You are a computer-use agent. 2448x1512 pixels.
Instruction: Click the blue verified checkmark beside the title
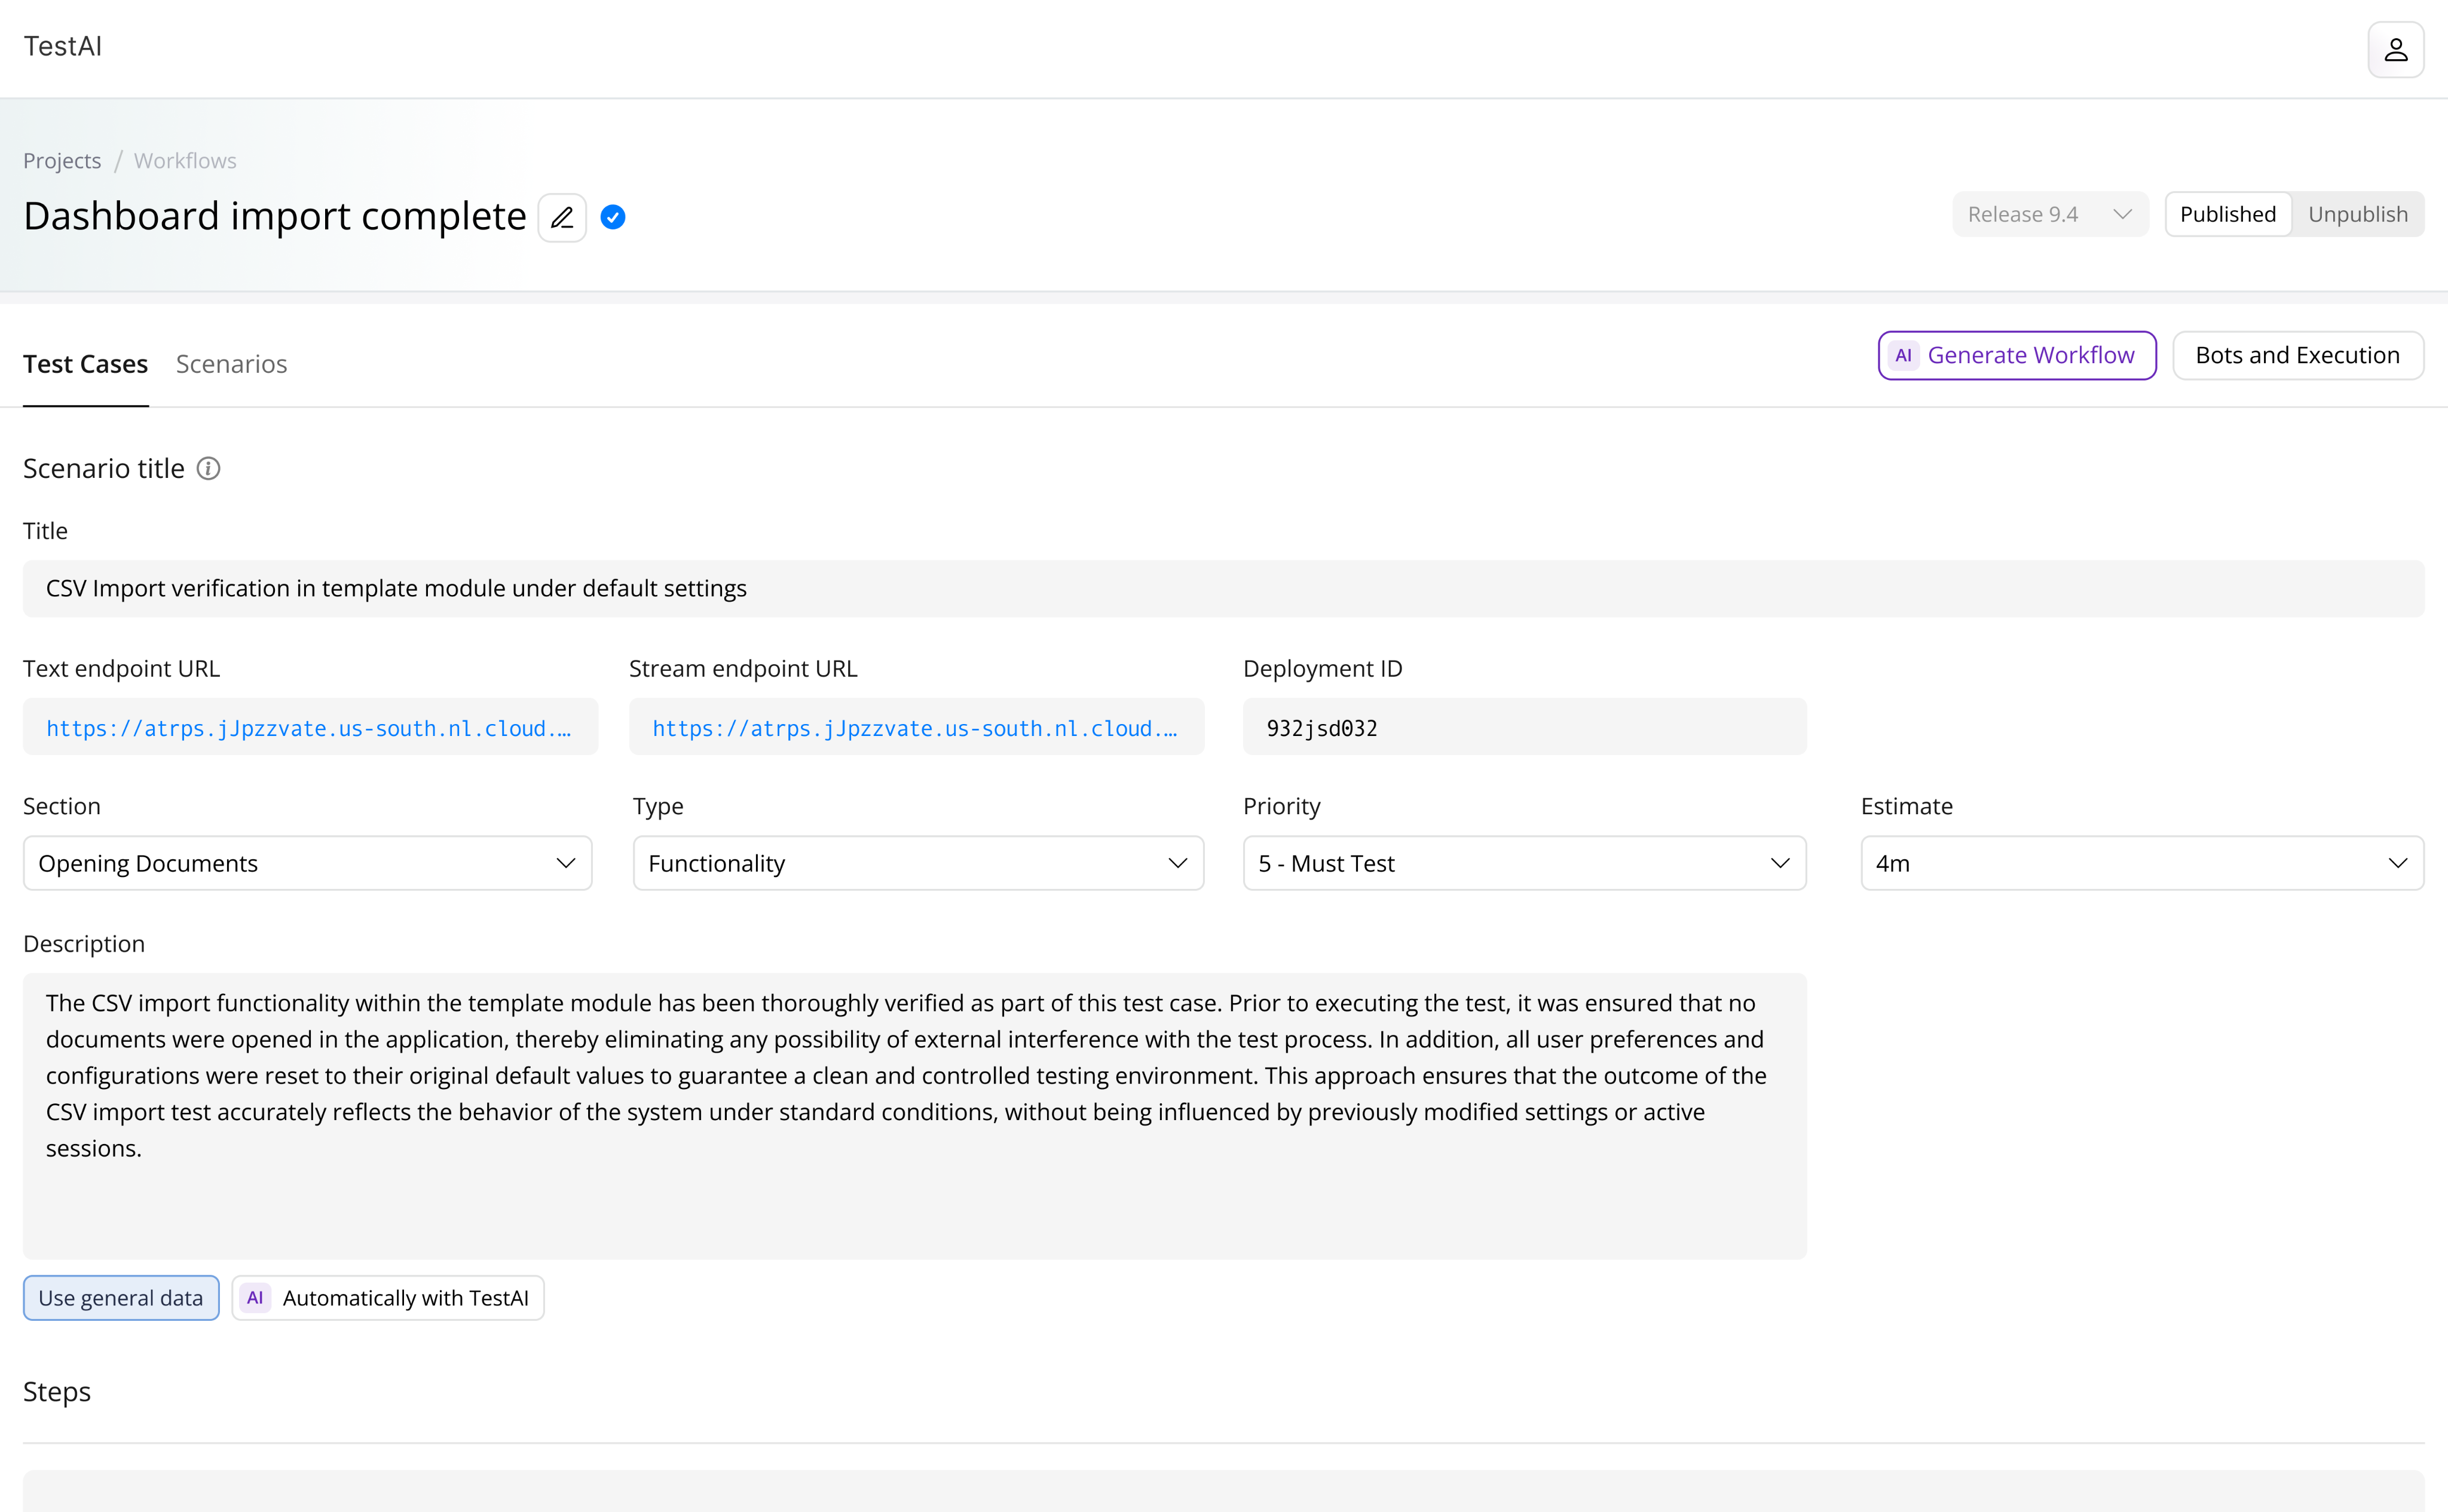(612, 217)
